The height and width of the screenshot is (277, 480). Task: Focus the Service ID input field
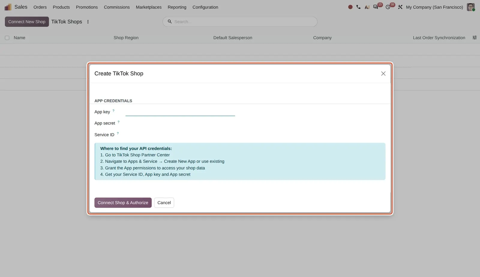pos(180,135)
